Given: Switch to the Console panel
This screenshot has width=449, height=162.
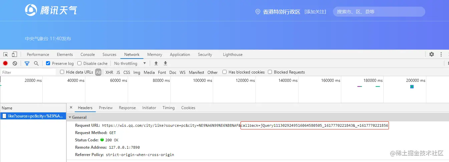Looking at the screenshot, I should point(88,54).
